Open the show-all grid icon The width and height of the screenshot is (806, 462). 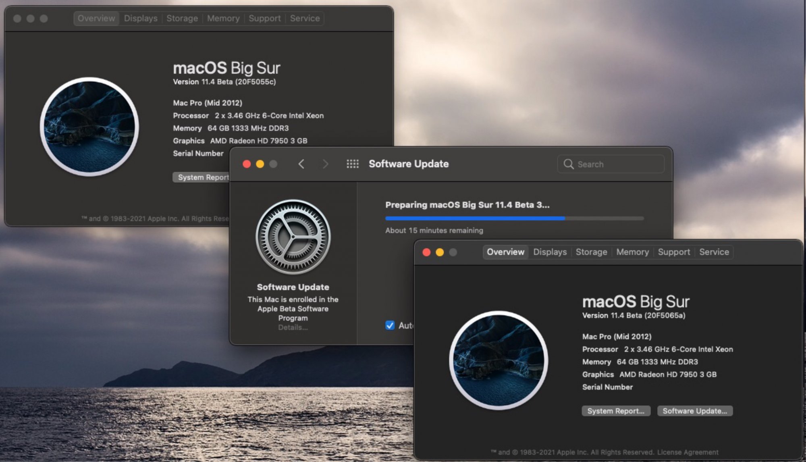(353, 164)
